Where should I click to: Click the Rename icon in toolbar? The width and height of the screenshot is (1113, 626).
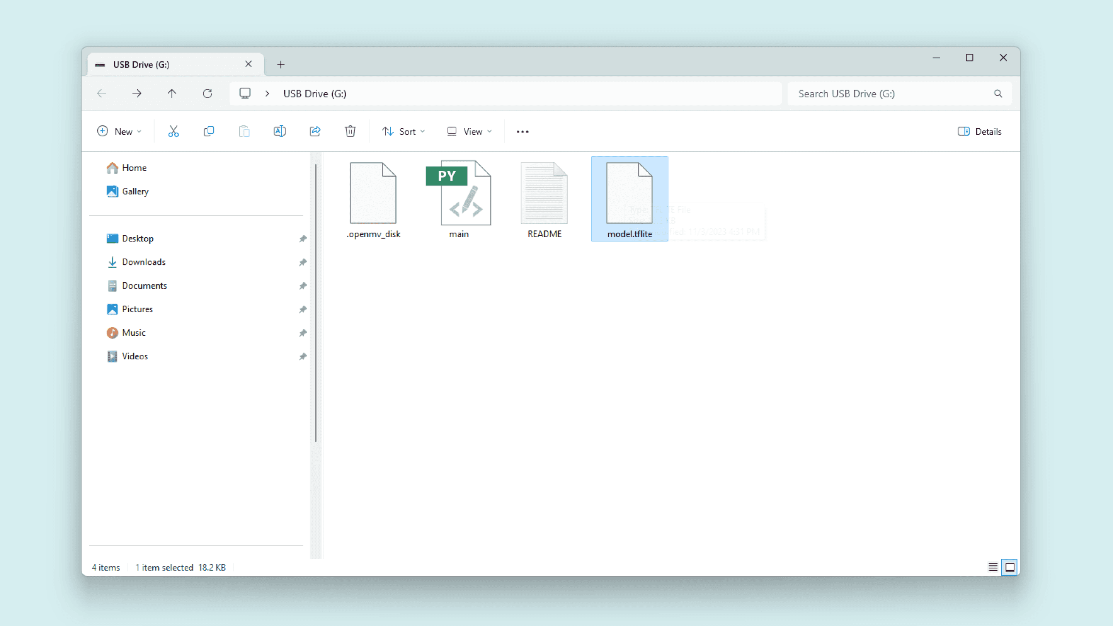[x=279, y=131]
